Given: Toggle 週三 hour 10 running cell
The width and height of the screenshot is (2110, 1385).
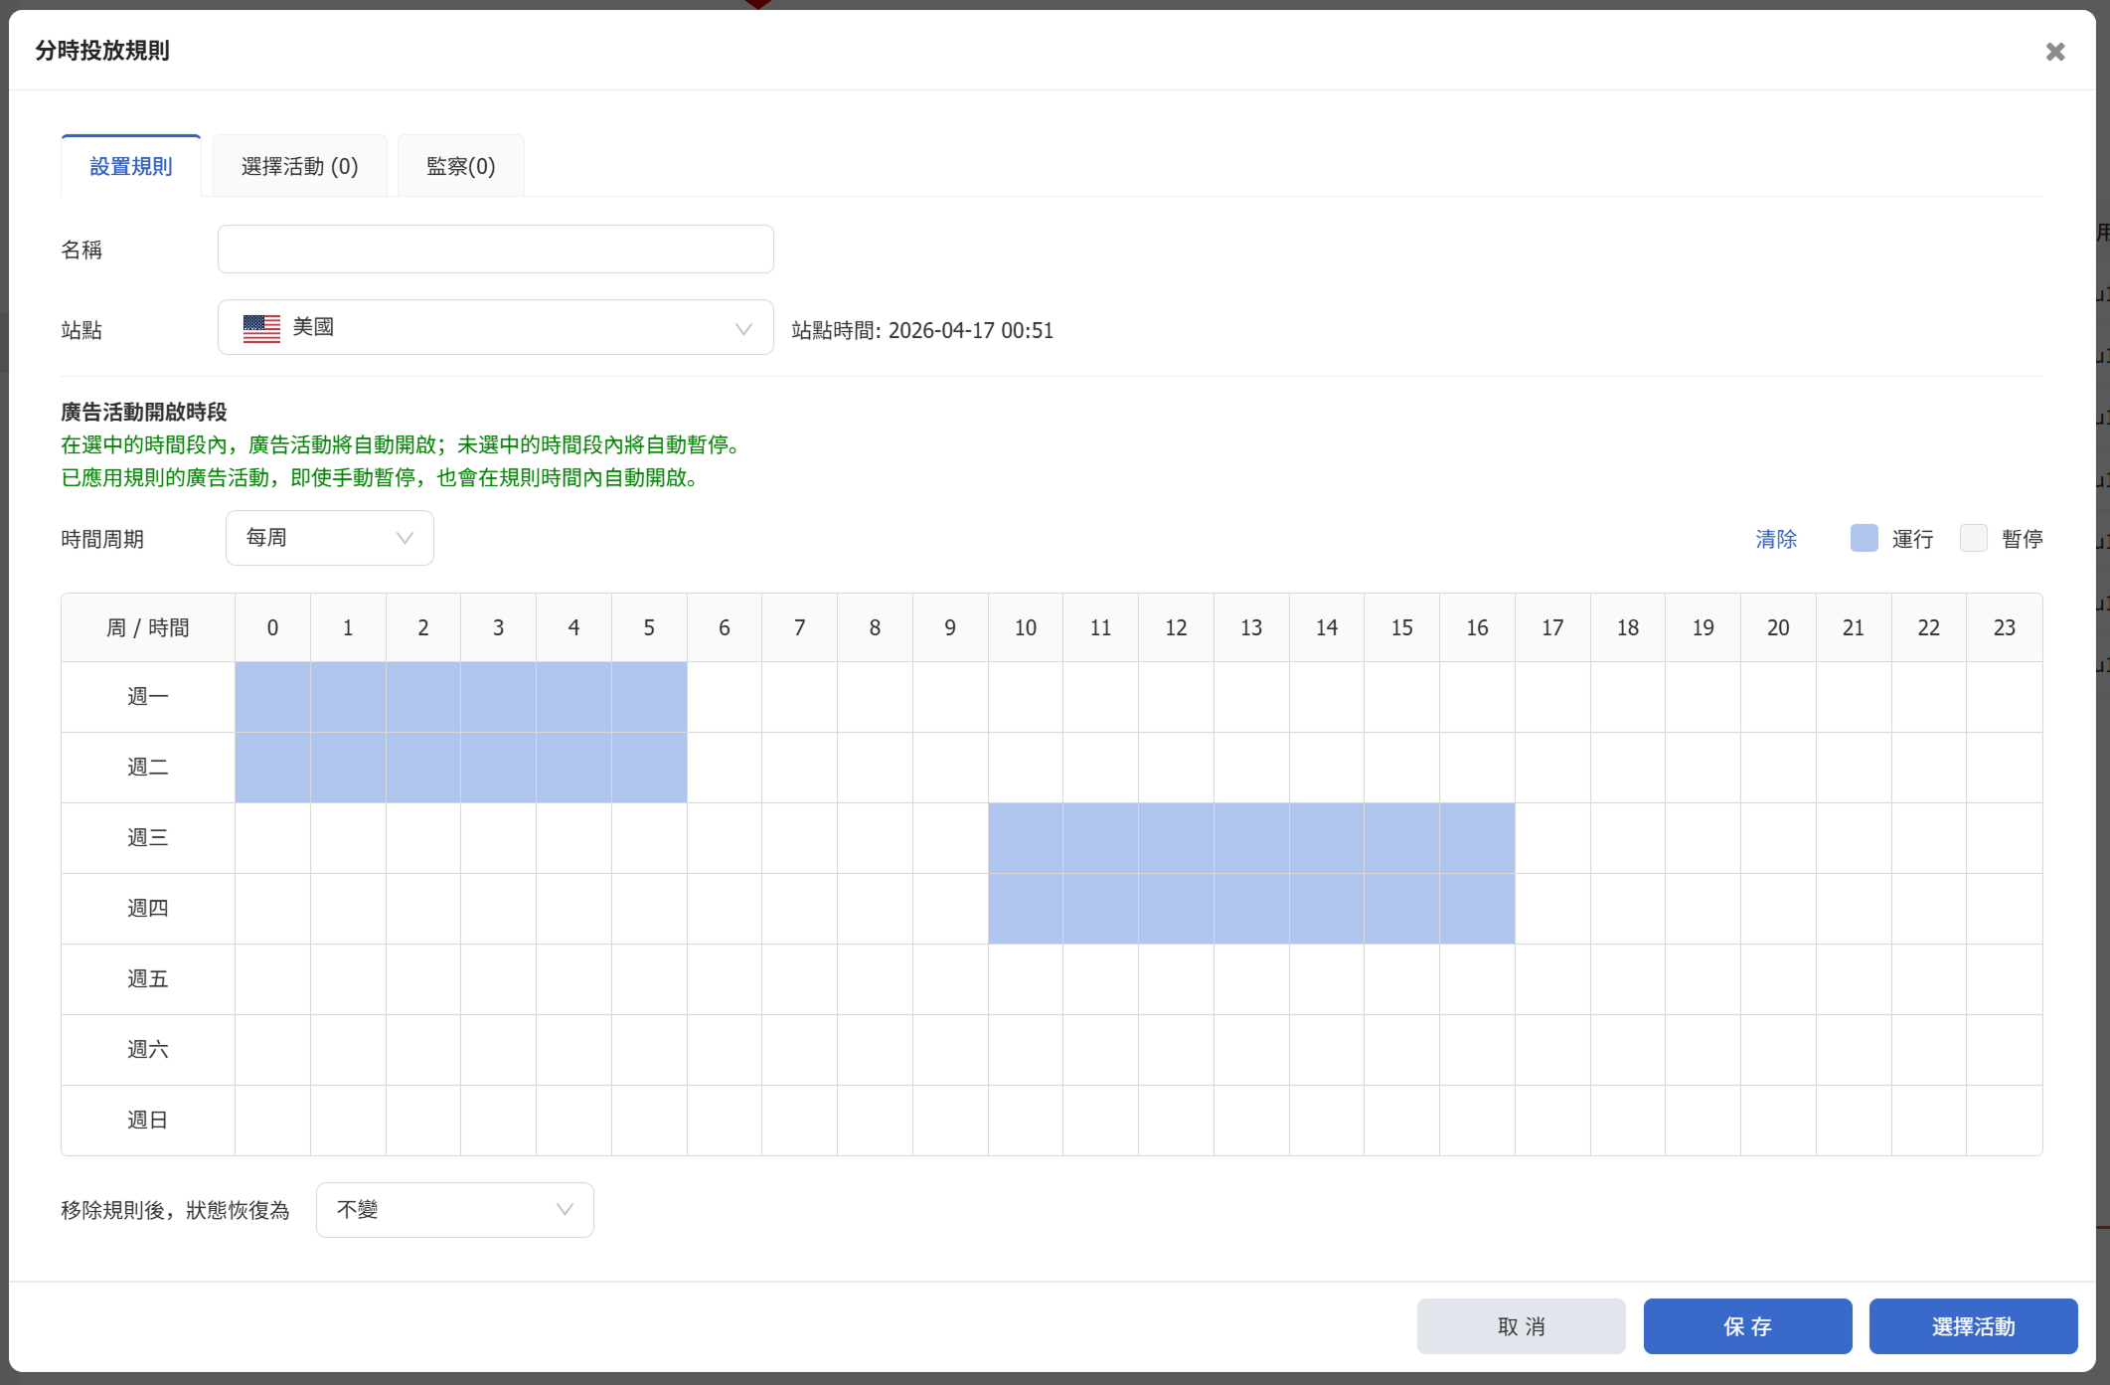Looking at the screenshot, I should pos(1025,838).
